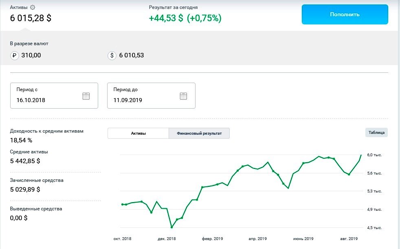Click the 5,3 тыс. y-axis label

[x=374, y=191]
